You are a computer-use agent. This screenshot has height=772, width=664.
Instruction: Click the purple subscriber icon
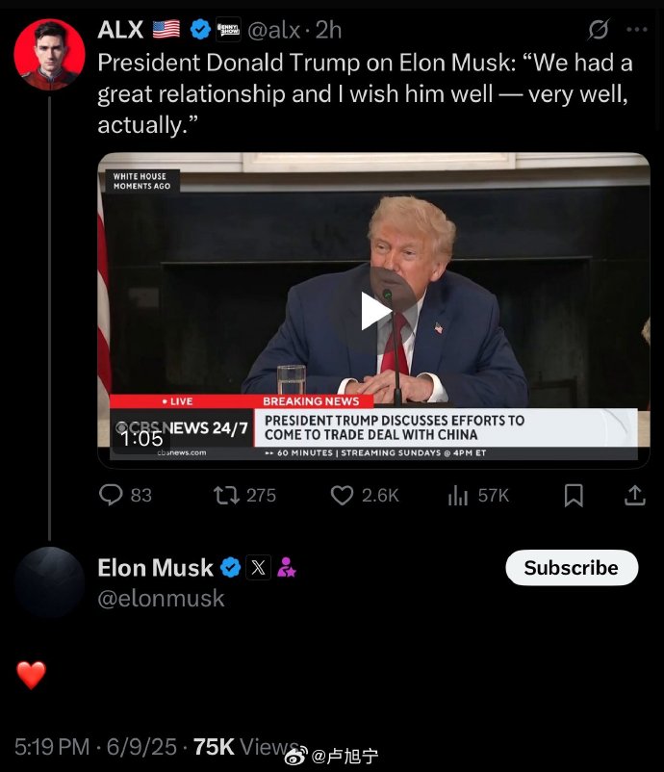coord(286,568)
